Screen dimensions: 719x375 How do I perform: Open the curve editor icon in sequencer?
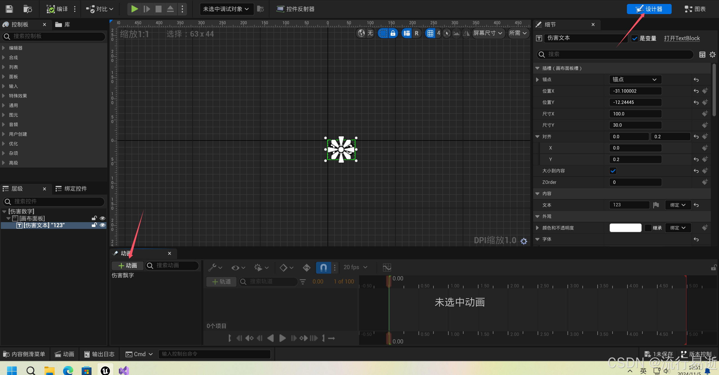pyautogui.click(x=387, y=267)
